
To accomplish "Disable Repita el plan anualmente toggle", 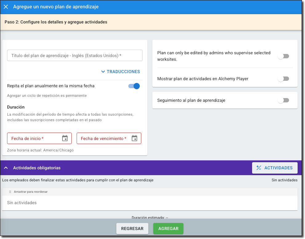I will point(134,86).
